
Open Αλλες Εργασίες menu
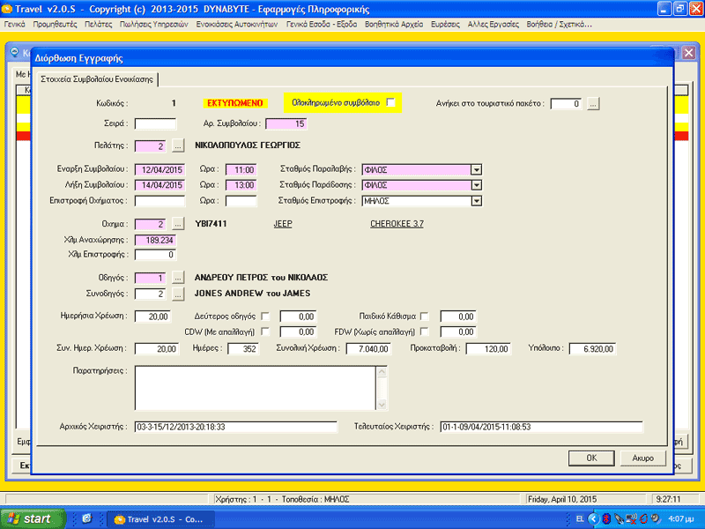coord(493,25)
